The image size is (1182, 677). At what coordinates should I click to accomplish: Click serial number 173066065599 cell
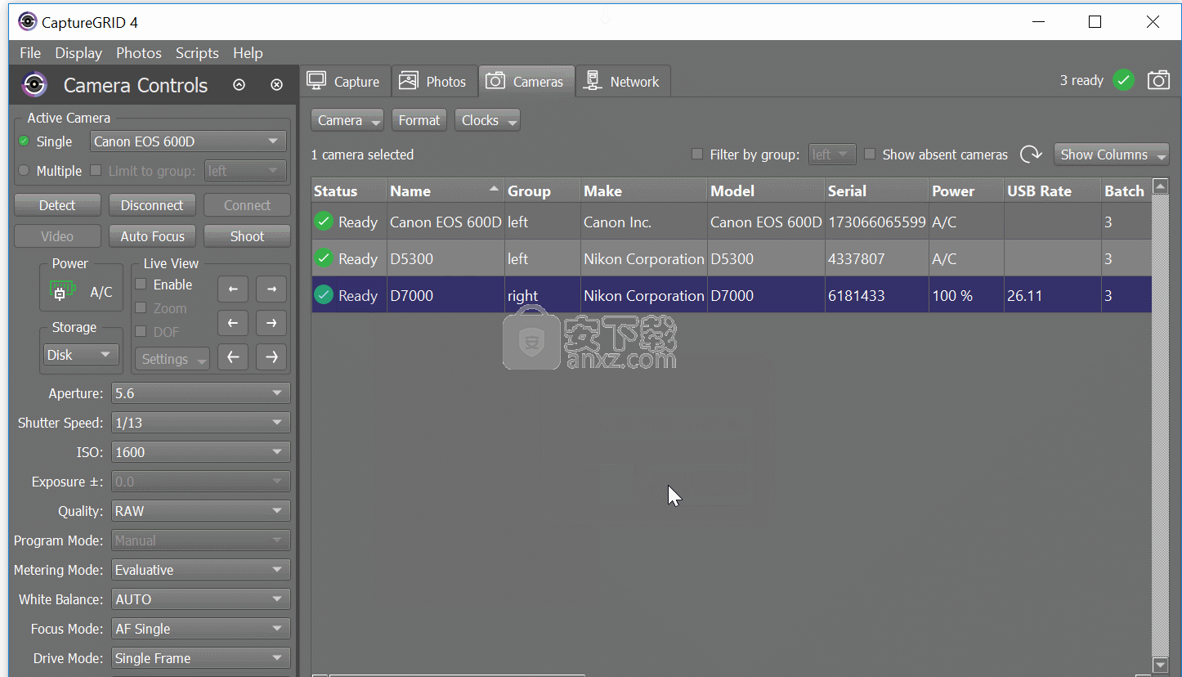click(x=877, y=222)
